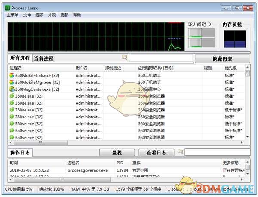Select the 360MobileMgr.exe [32] row
The width and height of the screenshot is (258, 197).
[126, 82]
